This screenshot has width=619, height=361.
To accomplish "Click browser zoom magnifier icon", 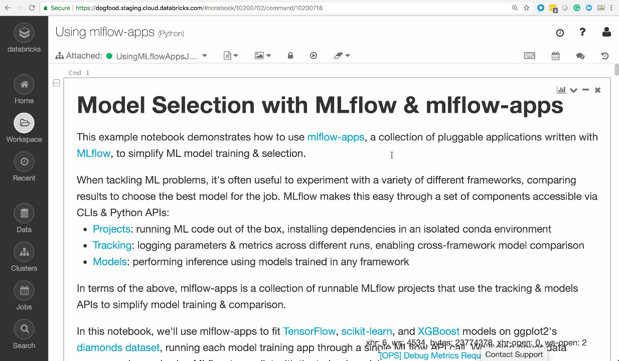I will click(x=515, y=8).
